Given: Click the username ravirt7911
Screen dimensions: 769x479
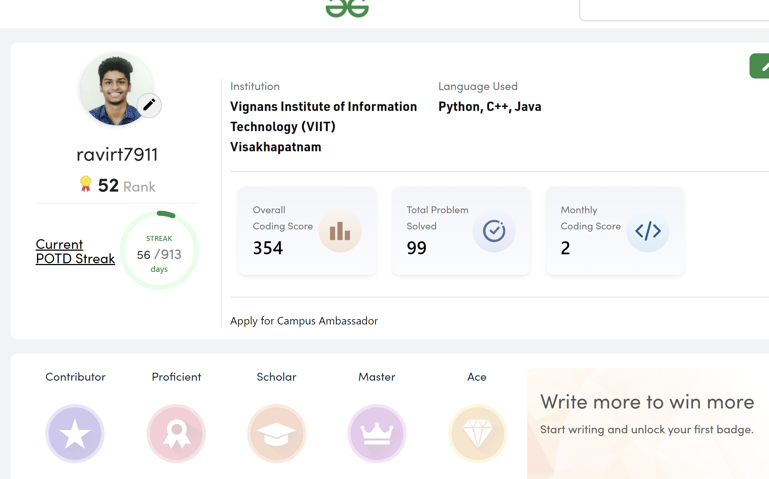Looking at the screenshot, I should click(117, 155).
